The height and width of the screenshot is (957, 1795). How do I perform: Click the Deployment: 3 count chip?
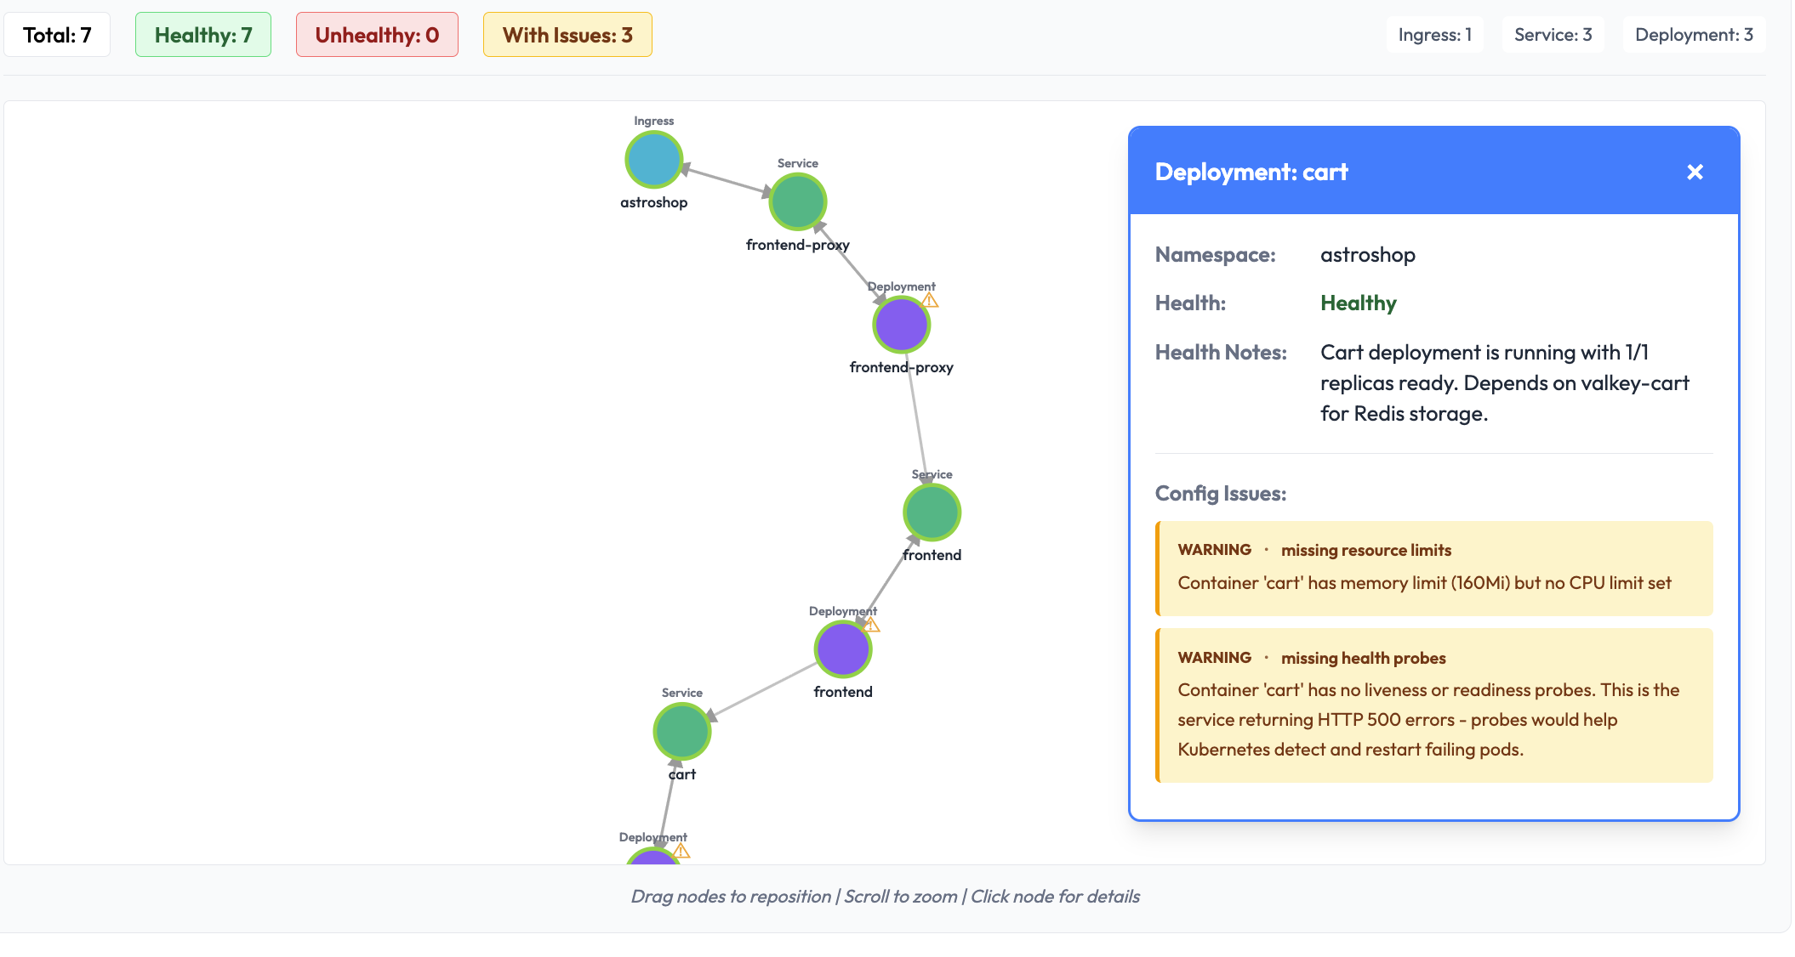pyautogui.click(x=1694, y=35)
